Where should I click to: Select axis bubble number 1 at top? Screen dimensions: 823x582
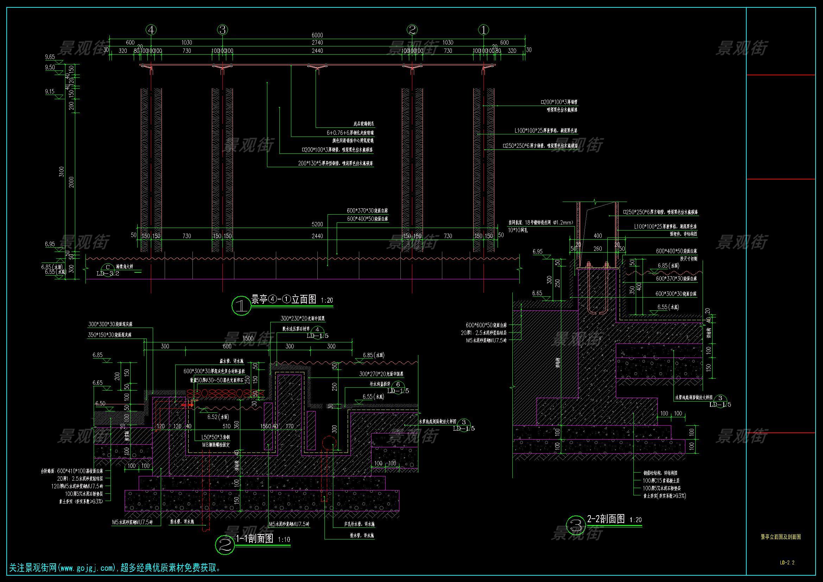click(483, 30)
